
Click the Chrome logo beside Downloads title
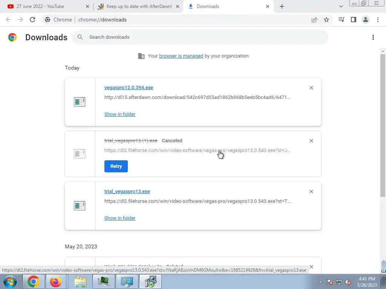pos(12,37)
